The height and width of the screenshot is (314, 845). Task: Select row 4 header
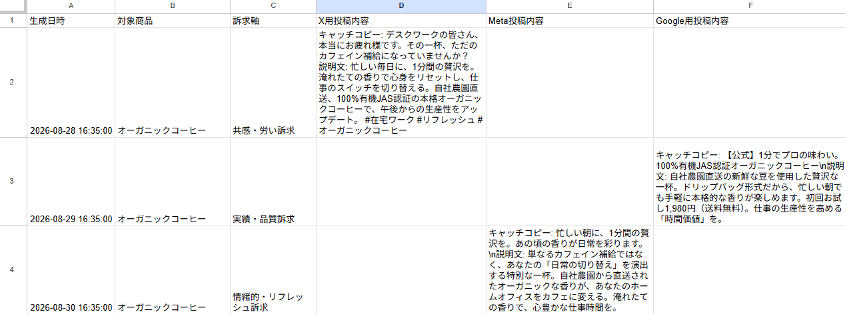[x=13, y=269]
